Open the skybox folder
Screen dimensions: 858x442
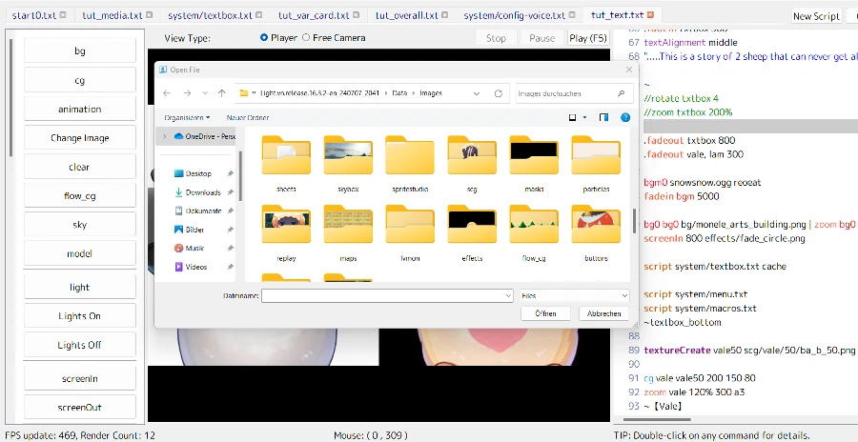point(347,157)
